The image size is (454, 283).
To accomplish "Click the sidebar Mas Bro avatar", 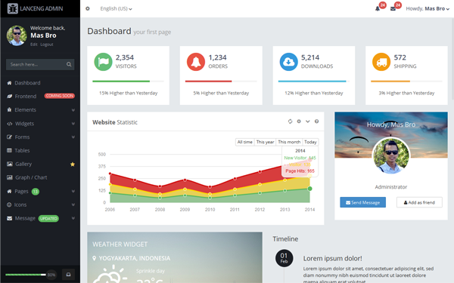I will [17, 35].
